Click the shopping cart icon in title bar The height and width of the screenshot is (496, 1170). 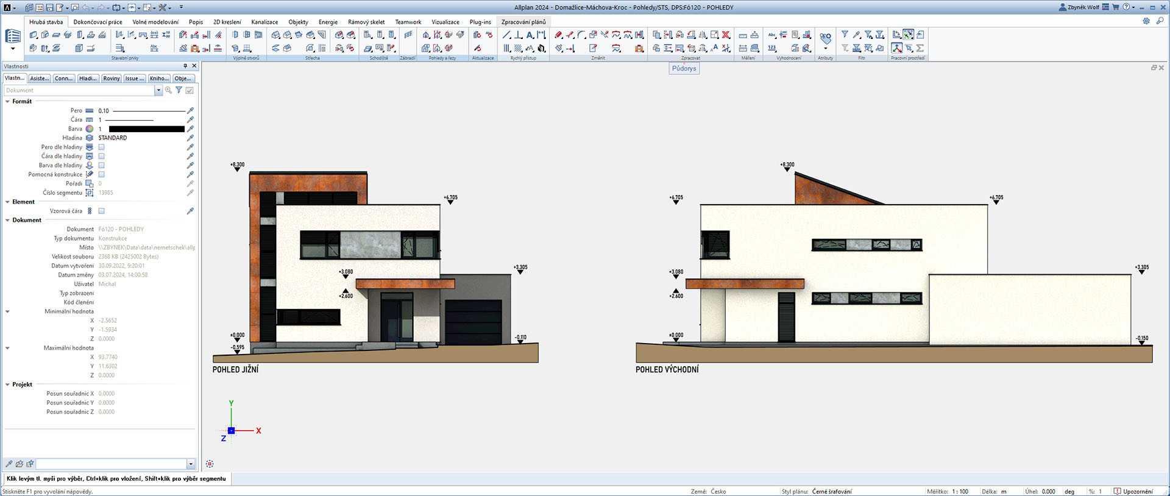click(x=1115, y=7)
